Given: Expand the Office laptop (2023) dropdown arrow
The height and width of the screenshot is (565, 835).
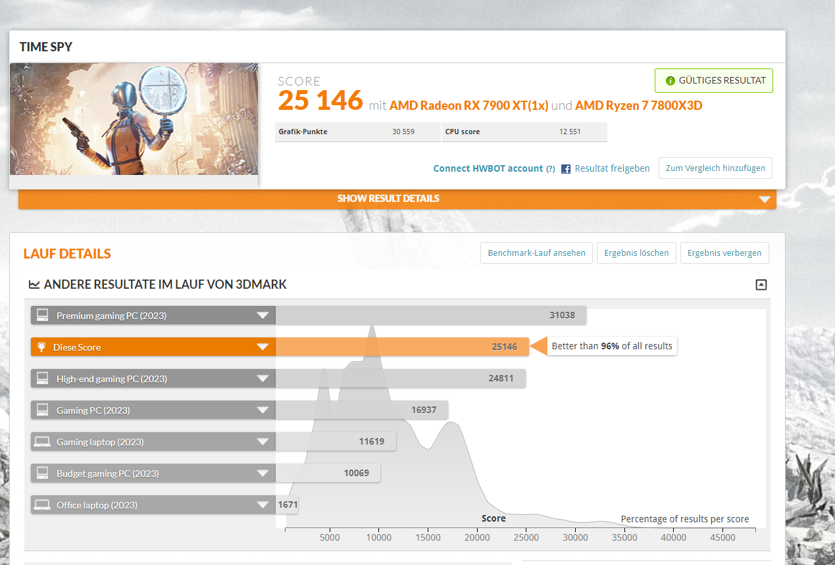Looking at the screenshot, I should (263, 505).
